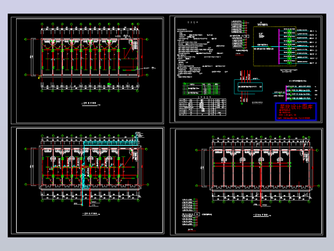Select the bottom-left floor plan with cyan piping
Screen dimensions: 334x251
click(x=87, y=180)
